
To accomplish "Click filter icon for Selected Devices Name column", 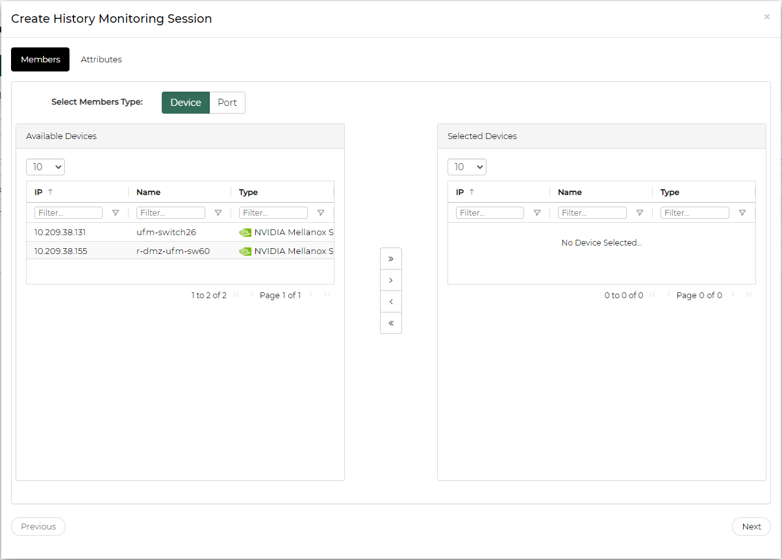I will point(640,213).
